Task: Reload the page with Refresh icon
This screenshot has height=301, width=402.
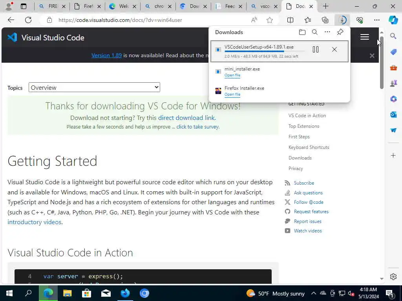Action: 28,20
